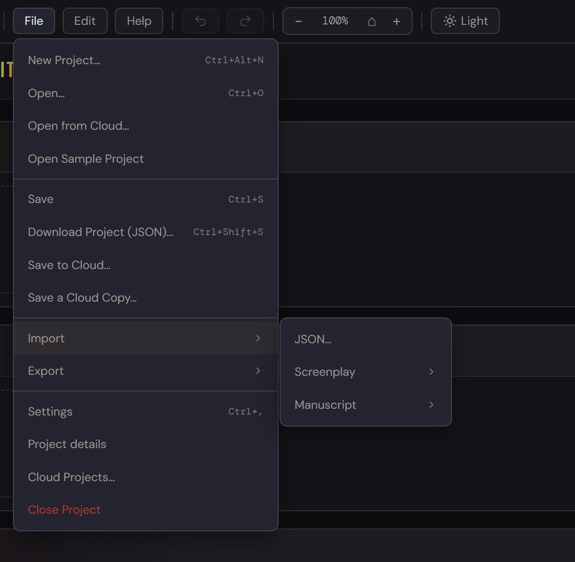Image resolution: width=575 pixels, height=562 pixels.
Task: Click Close Project in red
Action: [146, 510]
